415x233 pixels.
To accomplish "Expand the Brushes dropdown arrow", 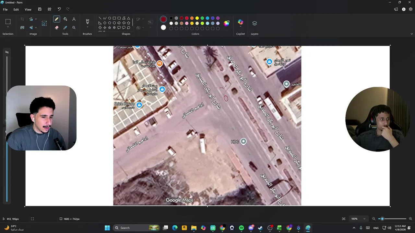I will (87, 28).
